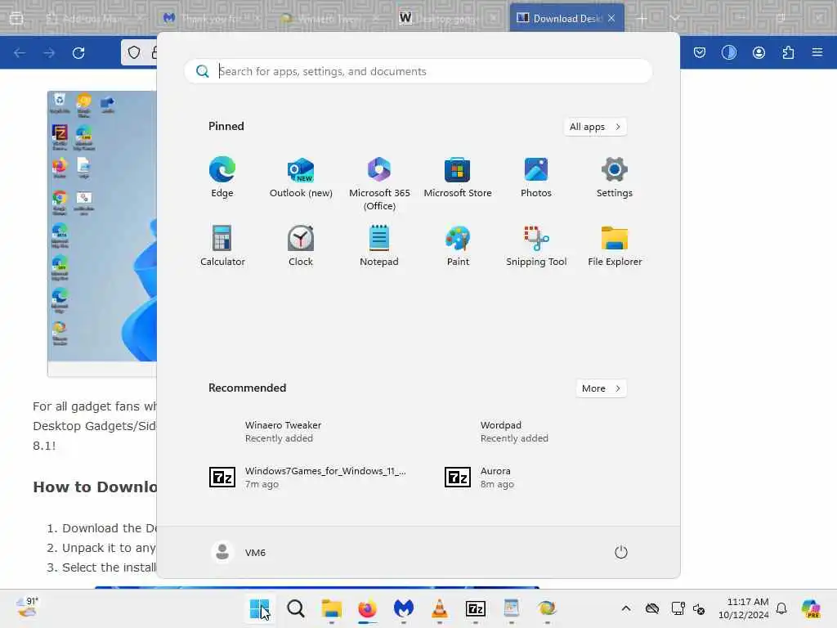The width and height of the screenshot is (837, 628).
Task: Open the weather widget showing 91°
Action: (x=27, y=608)
